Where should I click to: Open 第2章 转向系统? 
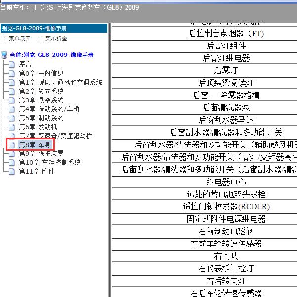click(41, 91)
